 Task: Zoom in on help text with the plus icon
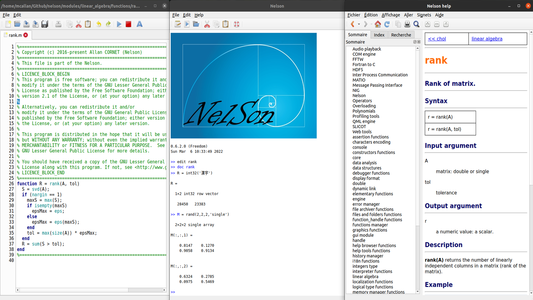click(x=427, y=24)
